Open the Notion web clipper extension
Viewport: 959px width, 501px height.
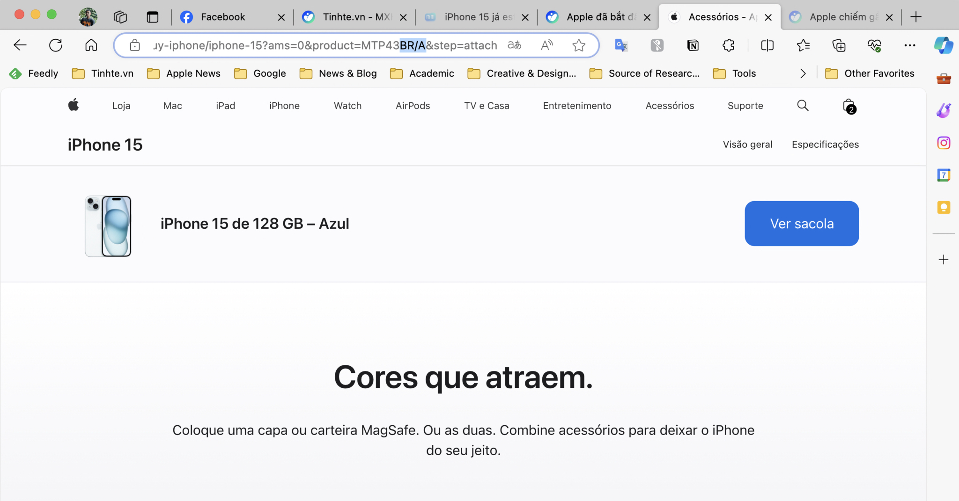tap(693, 45)
